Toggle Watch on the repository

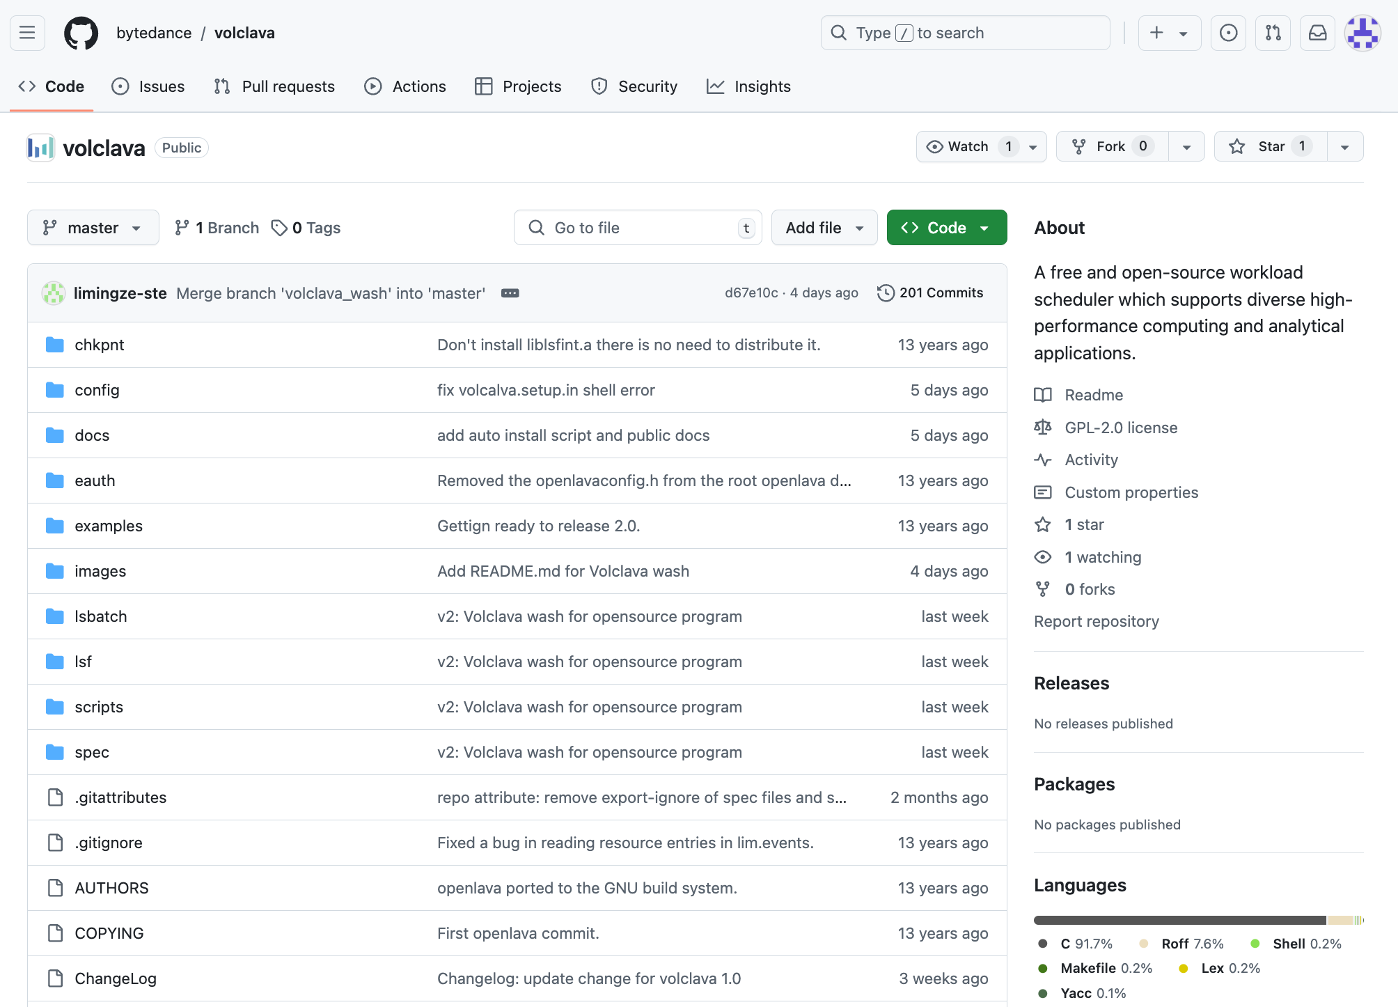tap(968, 146)
